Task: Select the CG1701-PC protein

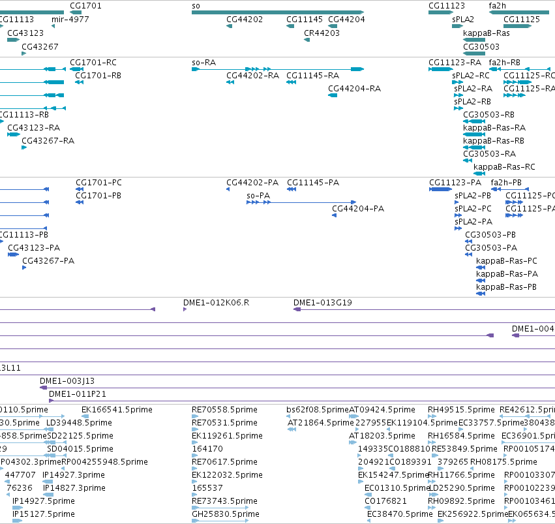Action: [80, 189]
